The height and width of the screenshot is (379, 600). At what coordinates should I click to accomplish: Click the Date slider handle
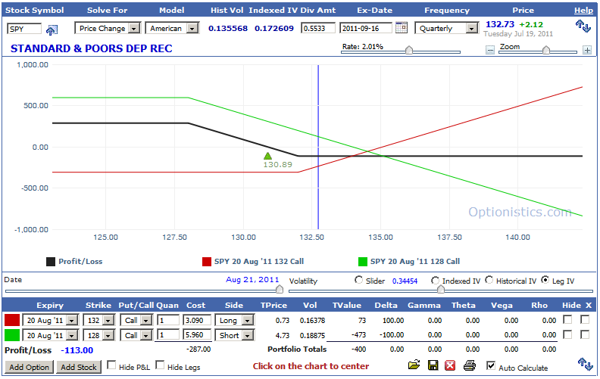pos(280,289)
